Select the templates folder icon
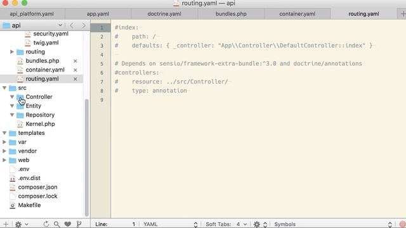This screenshot has height=228, width=406. click(13, 133)
